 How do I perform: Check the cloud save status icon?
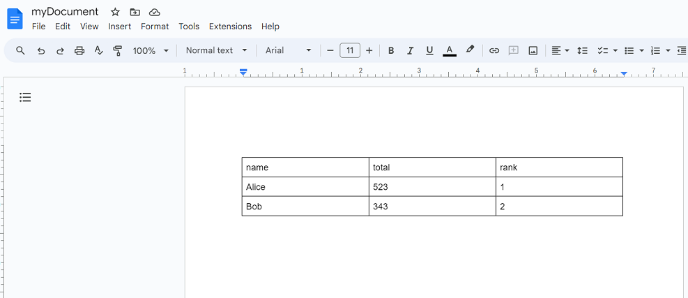[154, 12]
